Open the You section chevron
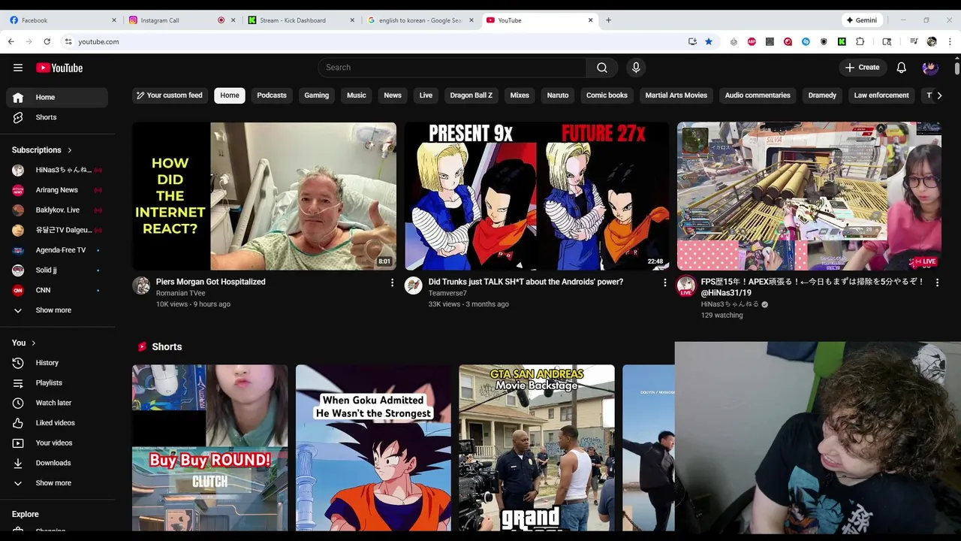The height and width of the screenshot is (541, 961). click(33, 343)
